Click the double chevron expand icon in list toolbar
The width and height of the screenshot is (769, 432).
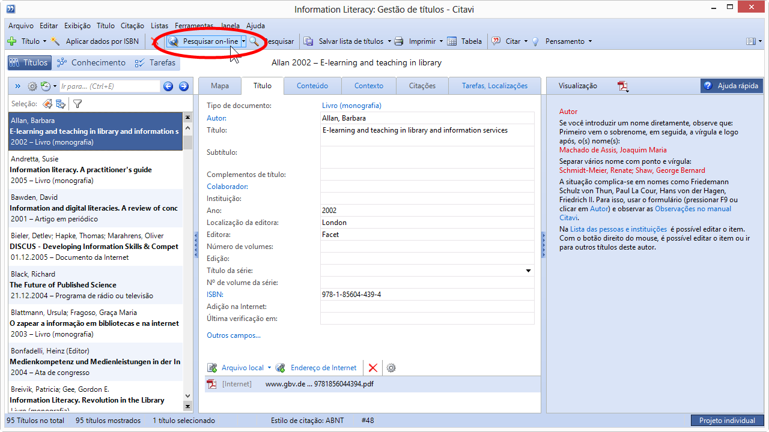pos(17,86)
